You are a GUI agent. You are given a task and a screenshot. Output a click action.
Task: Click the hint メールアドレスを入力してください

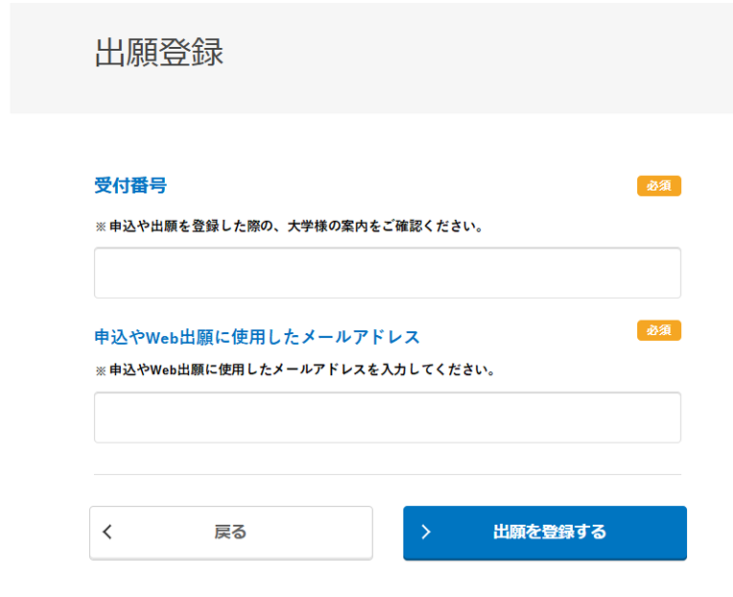coord(301,370)
